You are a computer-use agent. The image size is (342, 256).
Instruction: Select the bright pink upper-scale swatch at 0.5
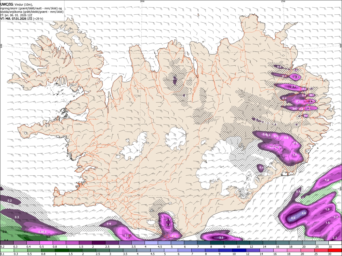pyautogui.click(x=46, y=243)
